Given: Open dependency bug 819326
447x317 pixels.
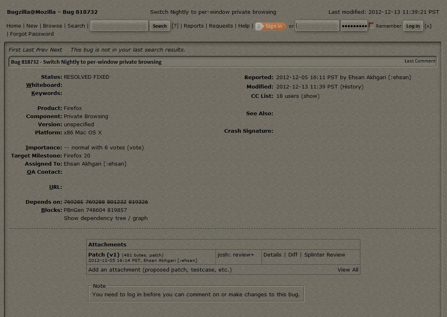Looking at the screenshot, I should [x=138, y=202].
